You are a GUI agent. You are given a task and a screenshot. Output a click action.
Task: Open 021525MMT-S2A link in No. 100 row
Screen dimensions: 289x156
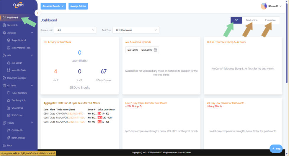76,122
